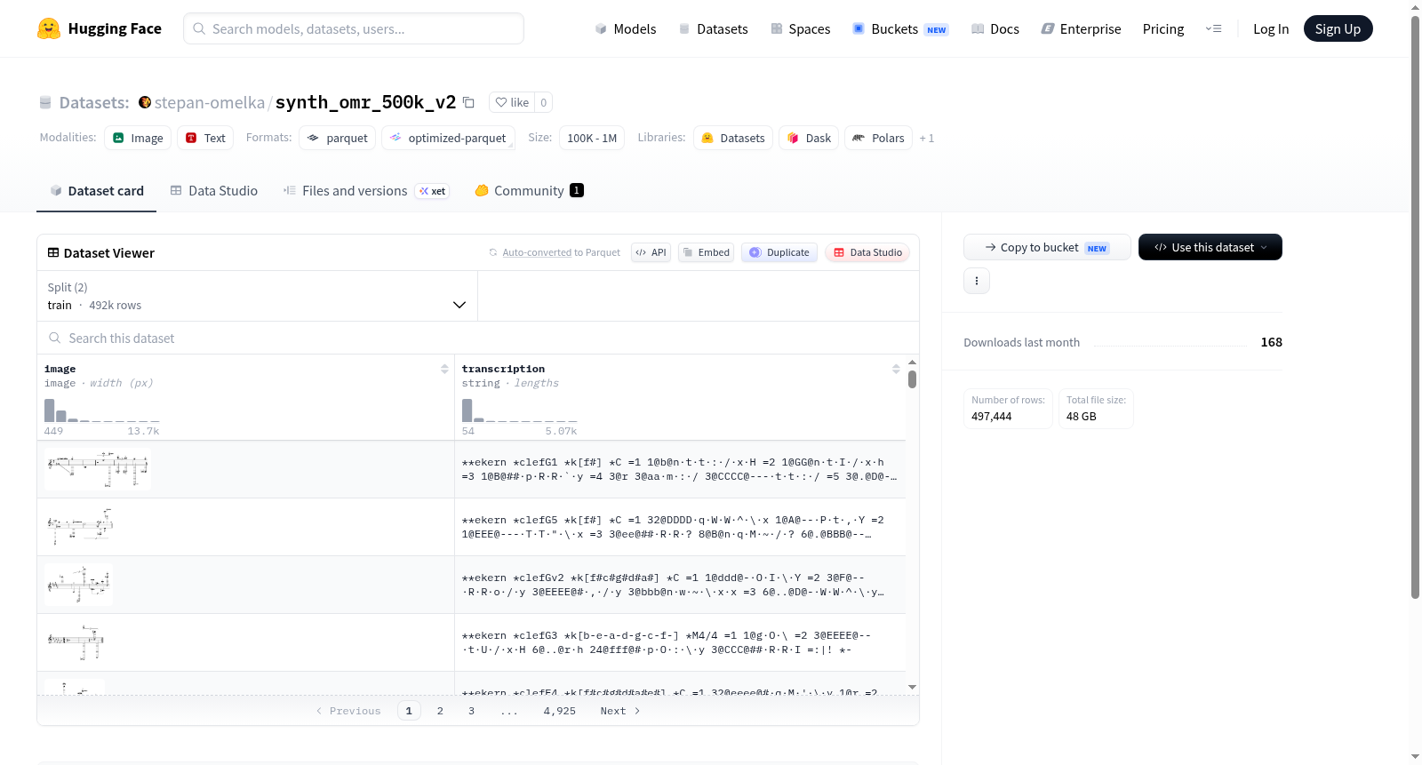Open the Spaces nav item
Screen dimensions: 1422x765
pyautogui.click(x=800, y=28)
